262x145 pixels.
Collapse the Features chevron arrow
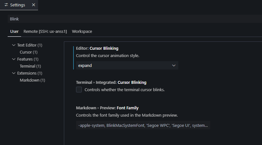[x=14, y=59]
